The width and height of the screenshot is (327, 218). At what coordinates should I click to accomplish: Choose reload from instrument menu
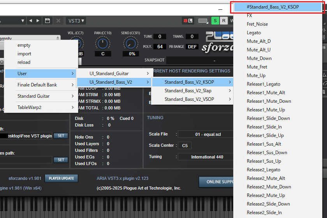click(x=40, y=62)
